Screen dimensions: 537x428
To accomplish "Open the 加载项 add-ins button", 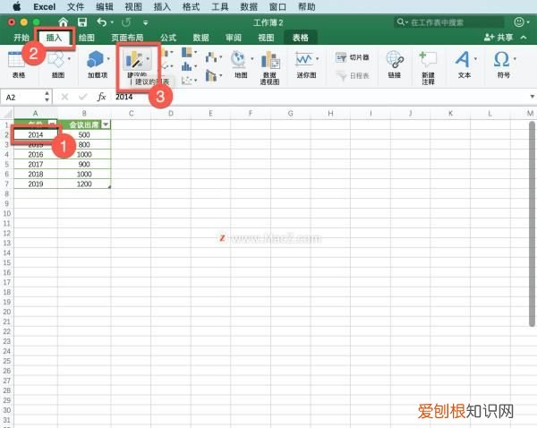I will (x=98, y=65).
